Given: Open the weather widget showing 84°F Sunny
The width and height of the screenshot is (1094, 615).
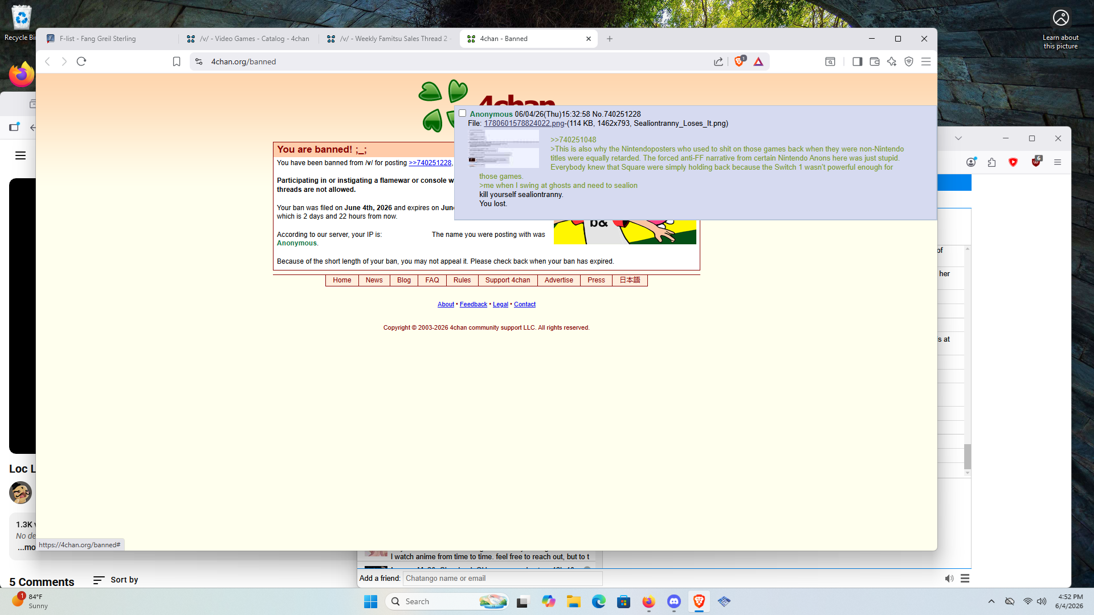Looking at the screenshot, I should pyautogui.click(x=30, y=601).
